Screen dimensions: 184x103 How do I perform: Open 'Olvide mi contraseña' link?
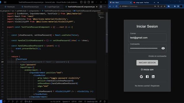[157, 56]
